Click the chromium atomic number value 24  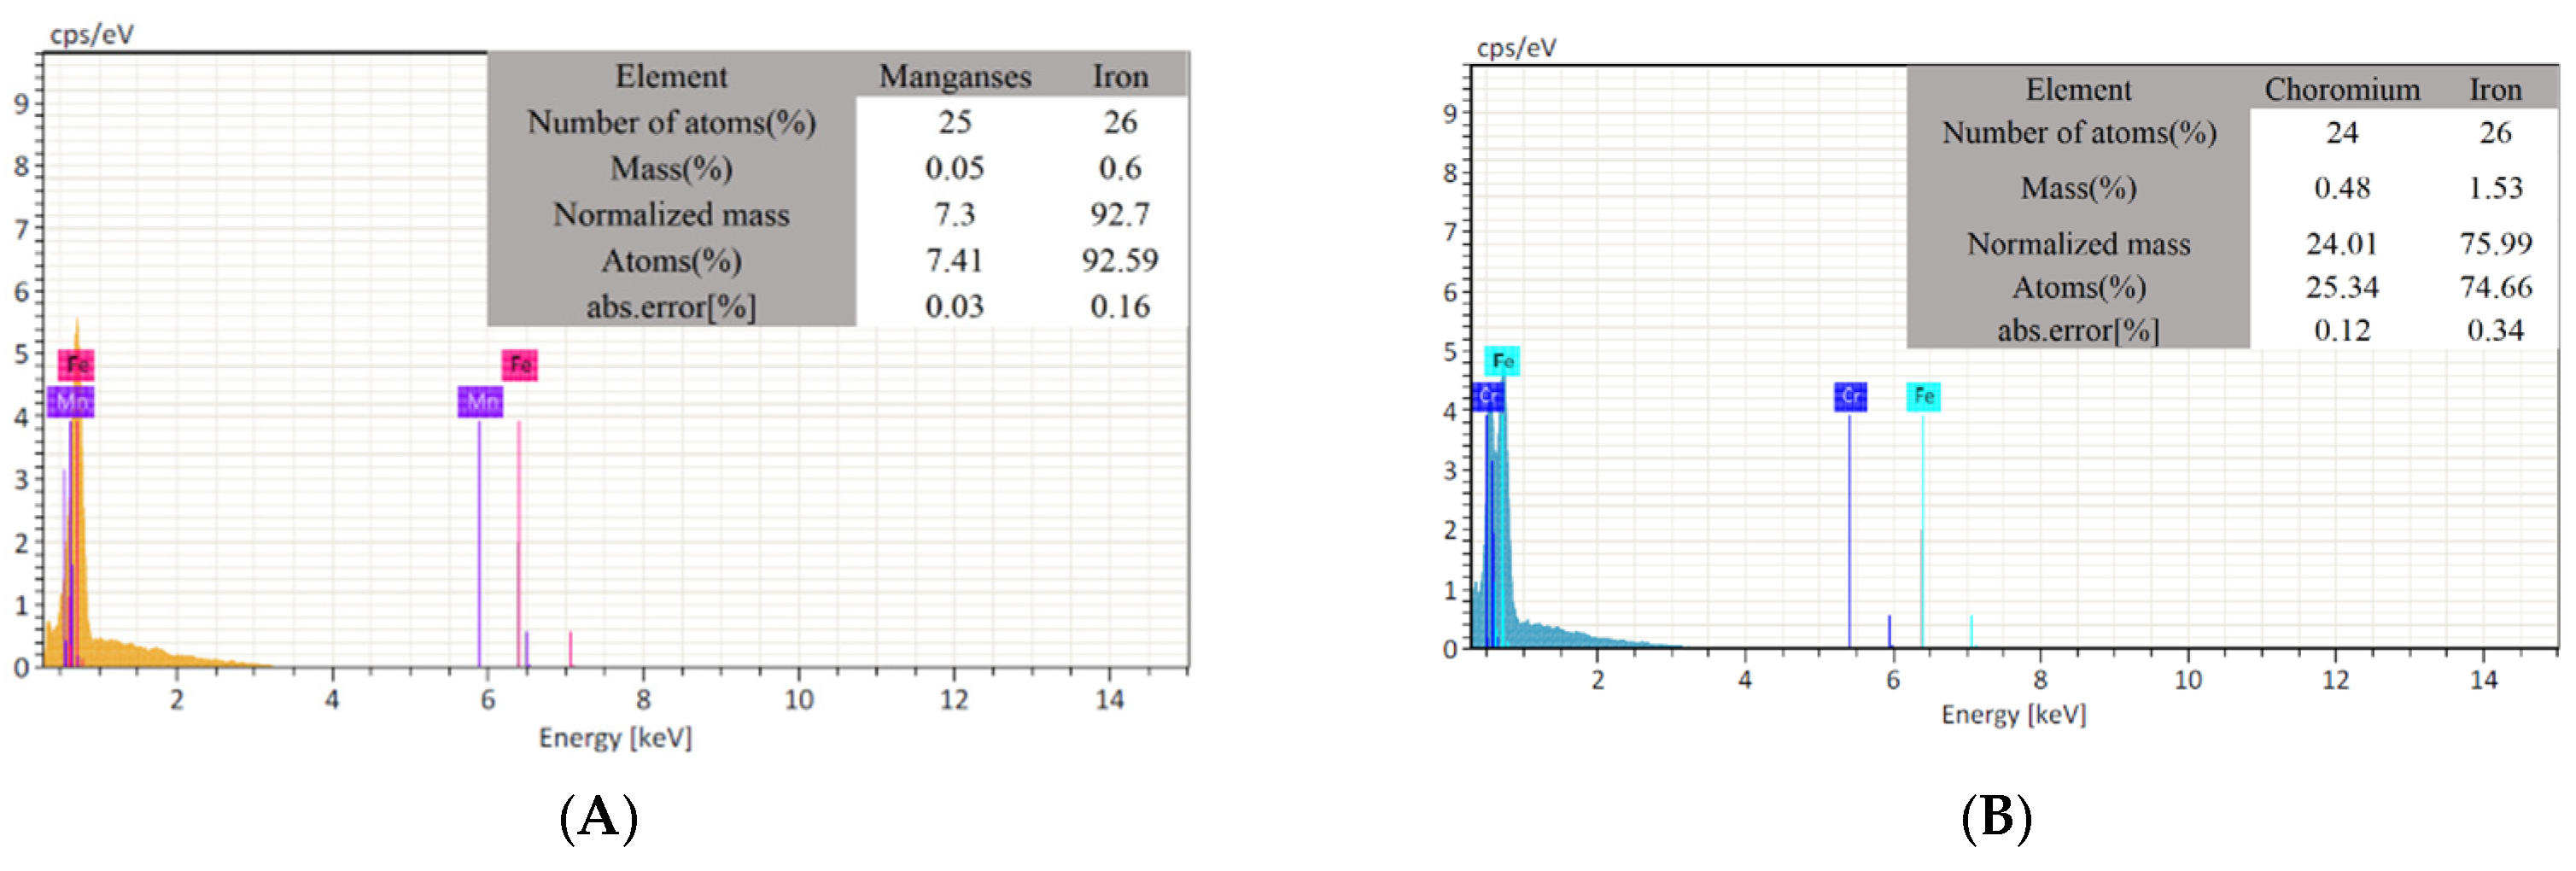pyautogui.click(x=2342, y=133)
